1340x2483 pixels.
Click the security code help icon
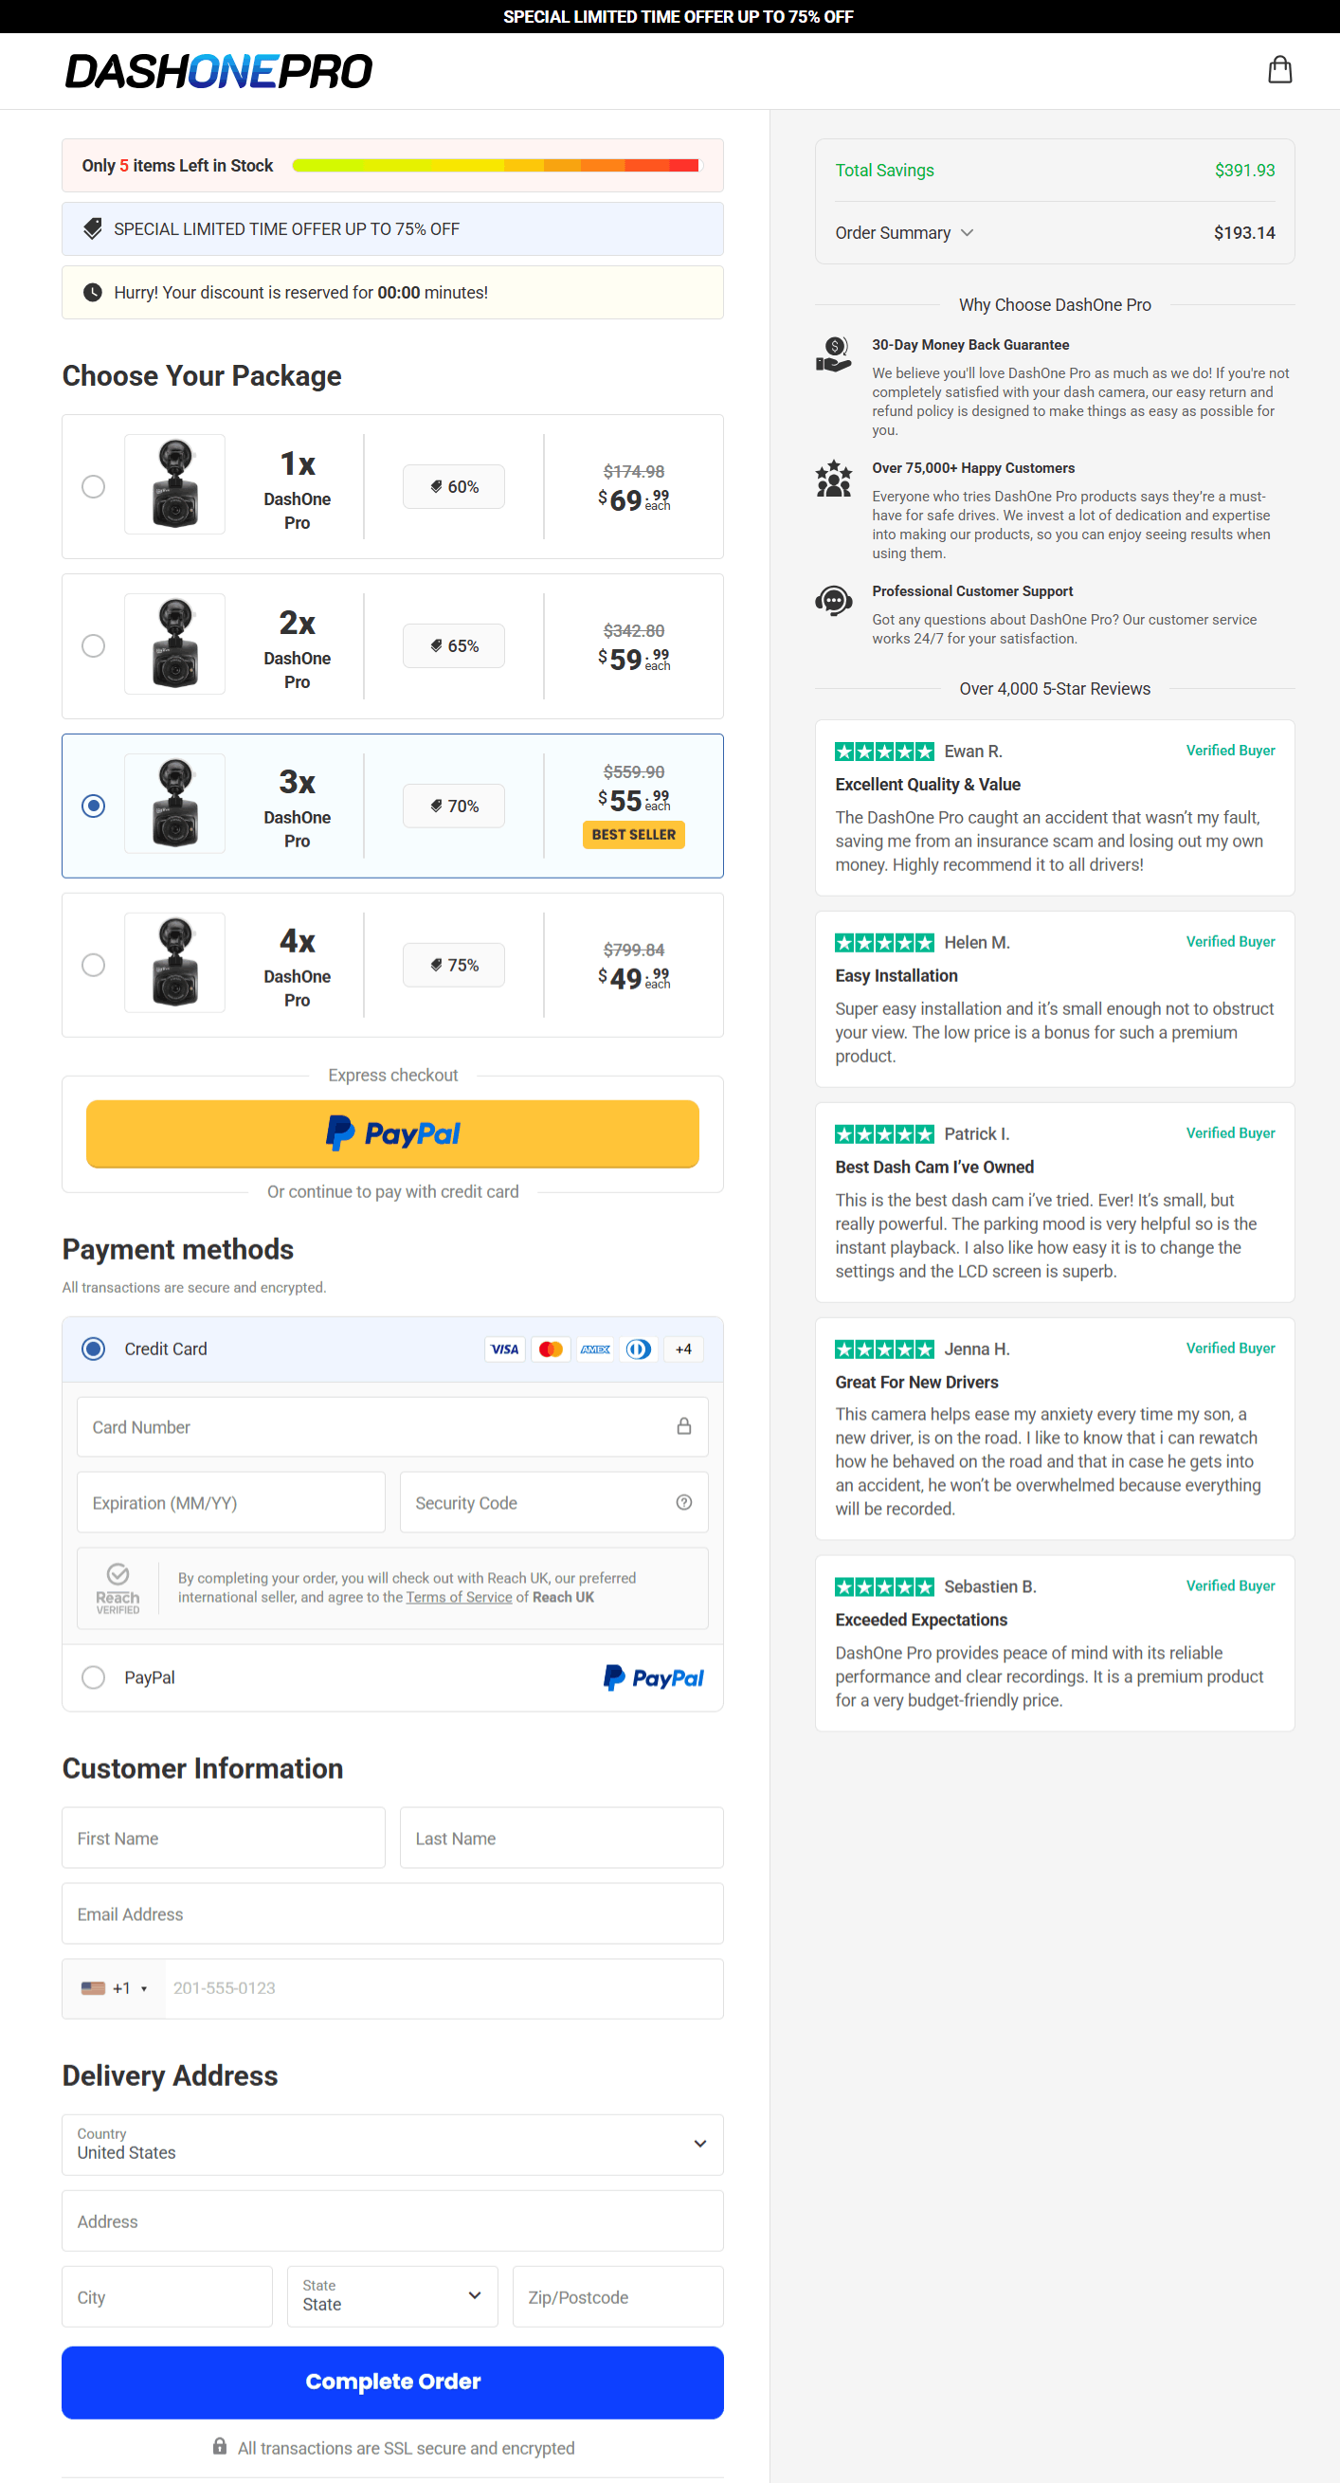coord(683,1502)
